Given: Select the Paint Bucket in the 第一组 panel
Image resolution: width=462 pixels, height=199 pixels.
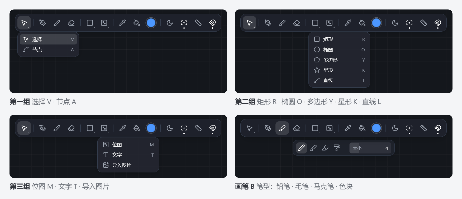Looking at the screenshot, I should [x=137, y=23].
